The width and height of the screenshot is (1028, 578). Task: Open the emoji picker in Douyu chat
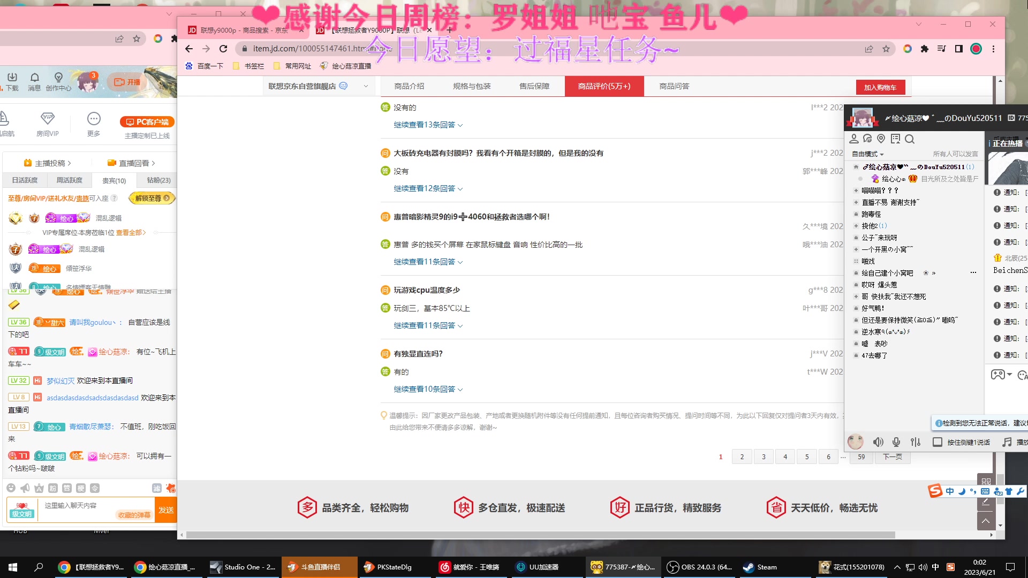click(x=11, y=488)
